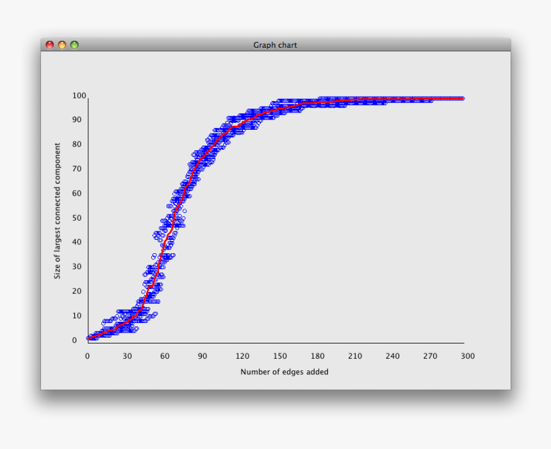Close the Graph chart window
Viewport: 551px width, 449px height.
coord(49,45)
